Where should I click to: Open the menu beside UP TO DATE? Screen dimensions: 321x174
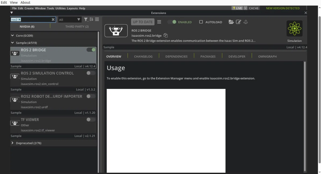(159, 22)
